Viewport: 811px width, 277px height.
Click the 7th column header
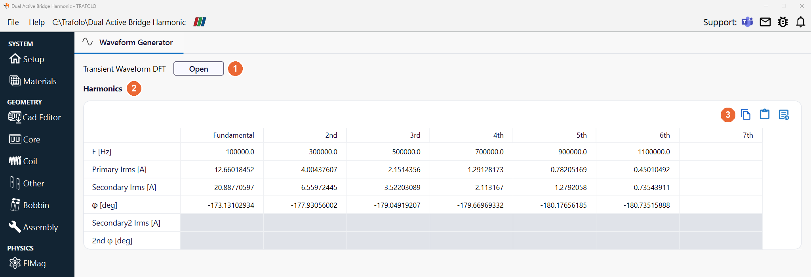(721, 135)
